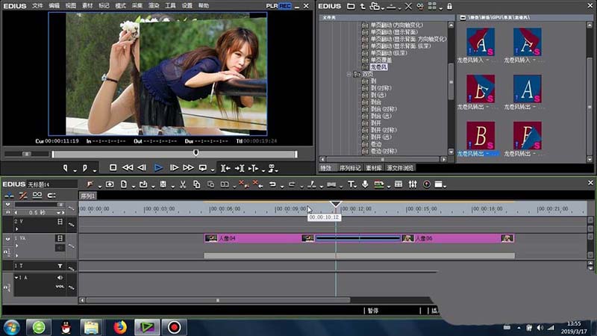Select the 龙卷风 item in effects tree
The image size is (597, 336).
pos(378,67)
